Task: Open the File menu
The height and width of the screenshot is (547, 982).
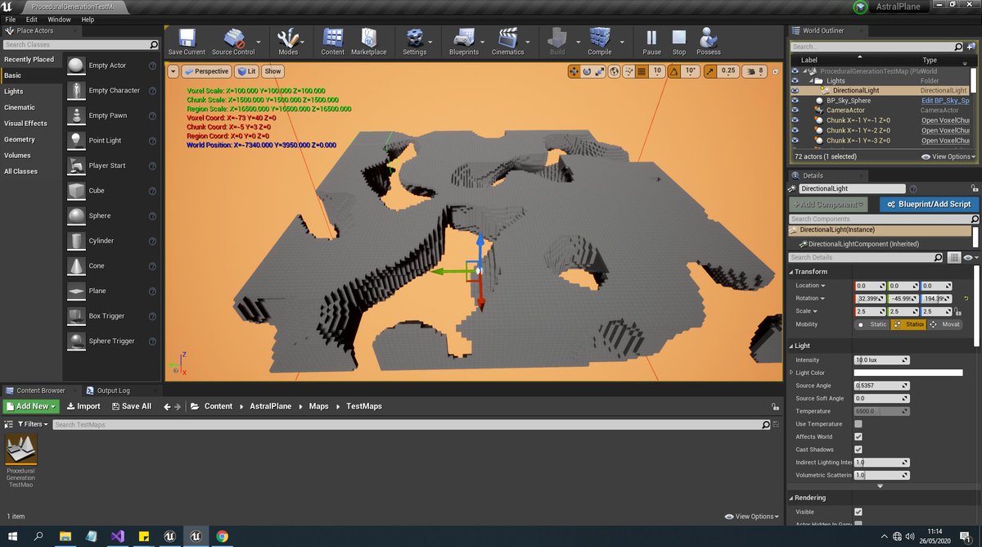Action: pyautogui.click(x=11, y=19)
